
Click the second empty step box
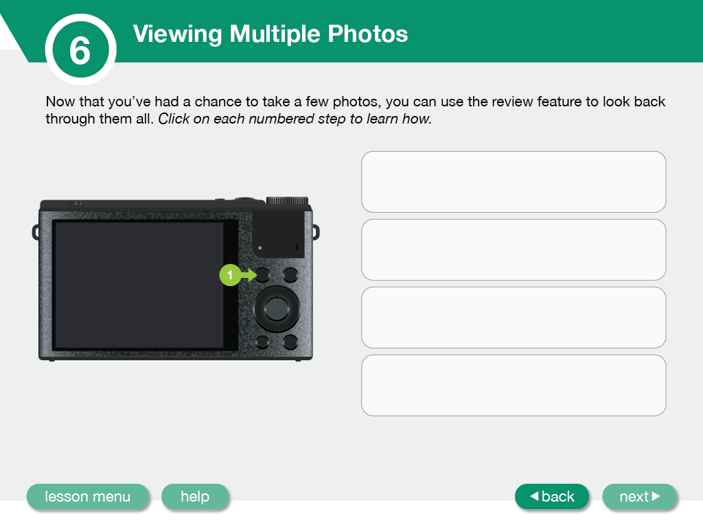click(514, 250)
